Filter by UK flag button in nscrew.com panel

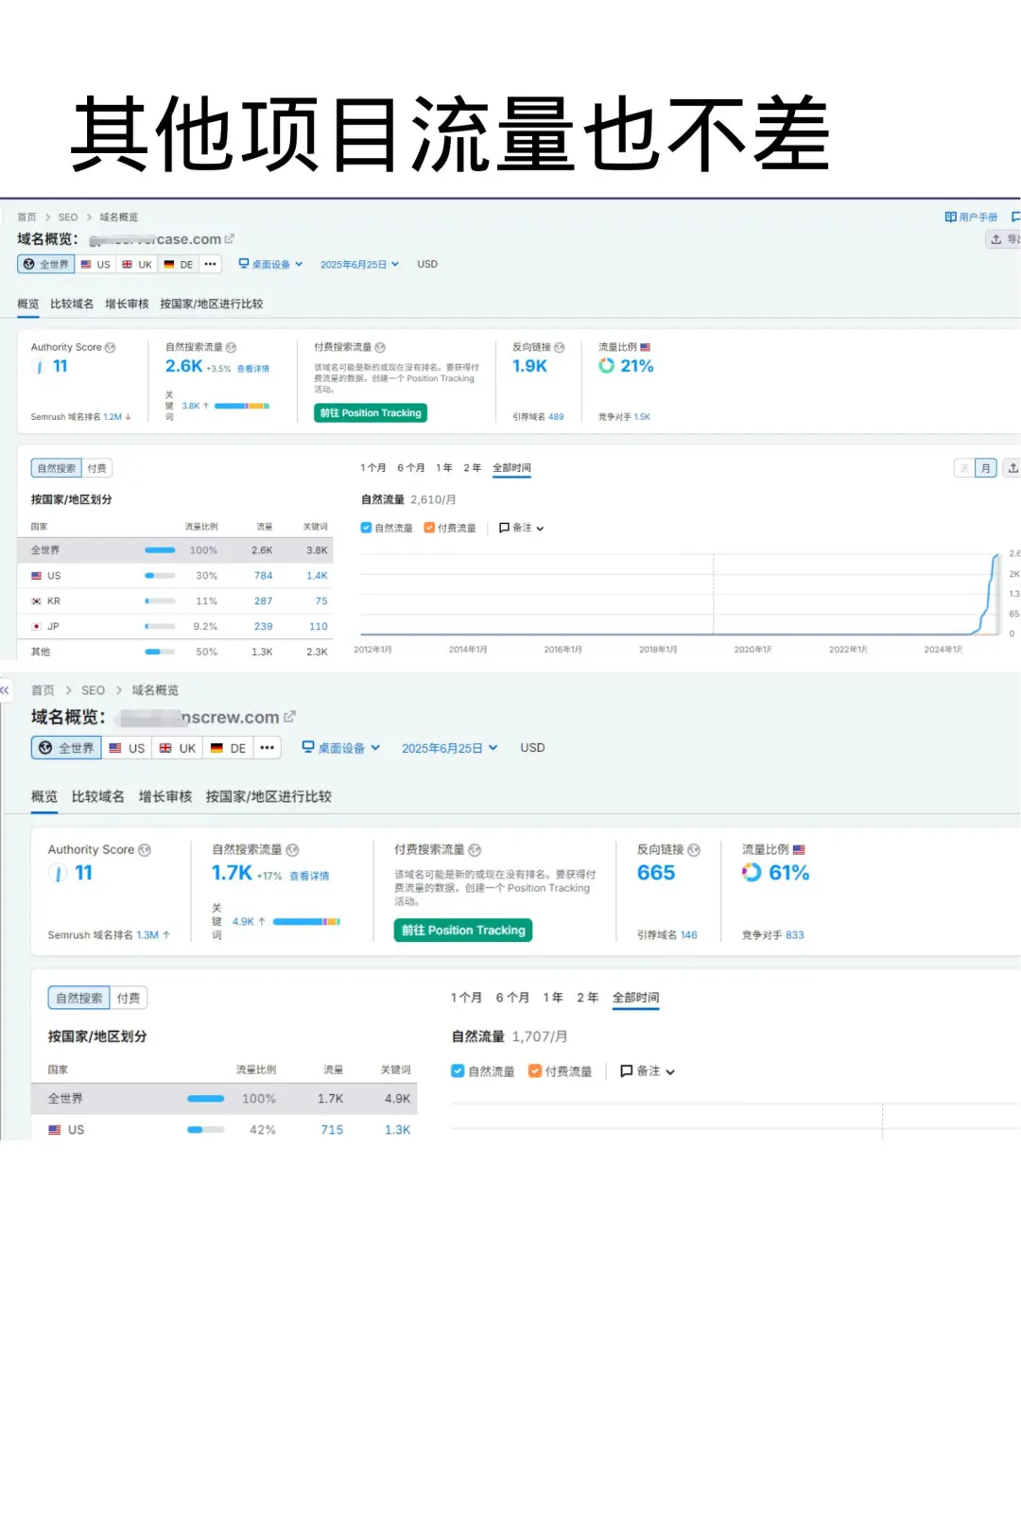178,747
